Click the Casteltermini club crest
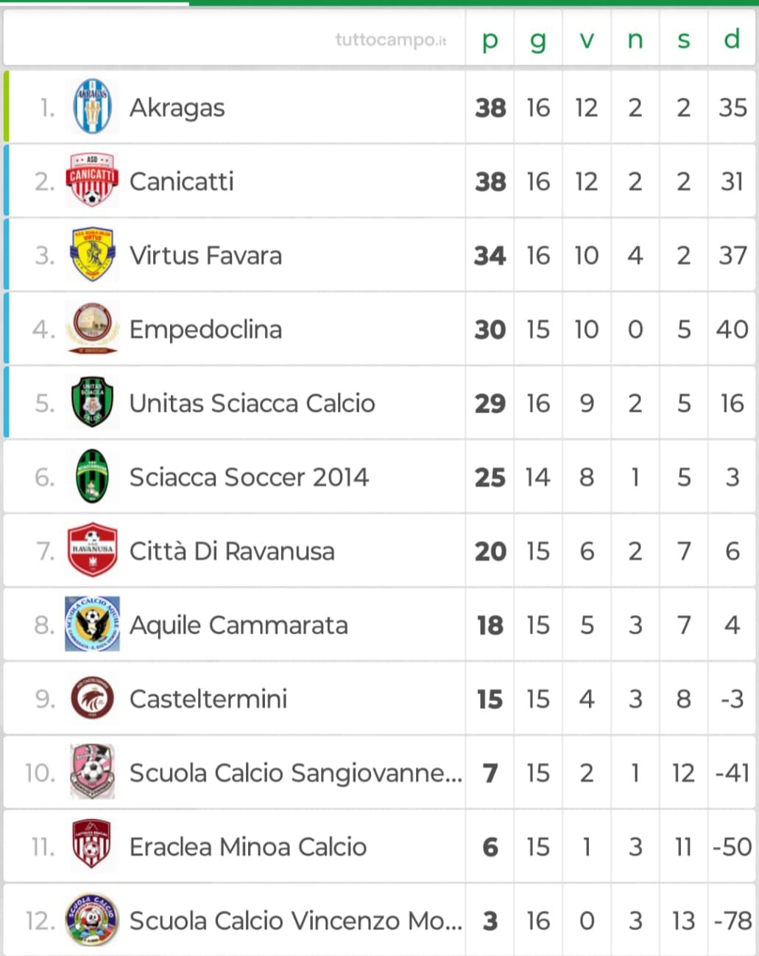This screenshot has width=759, height=956. (x=92, y=698)
